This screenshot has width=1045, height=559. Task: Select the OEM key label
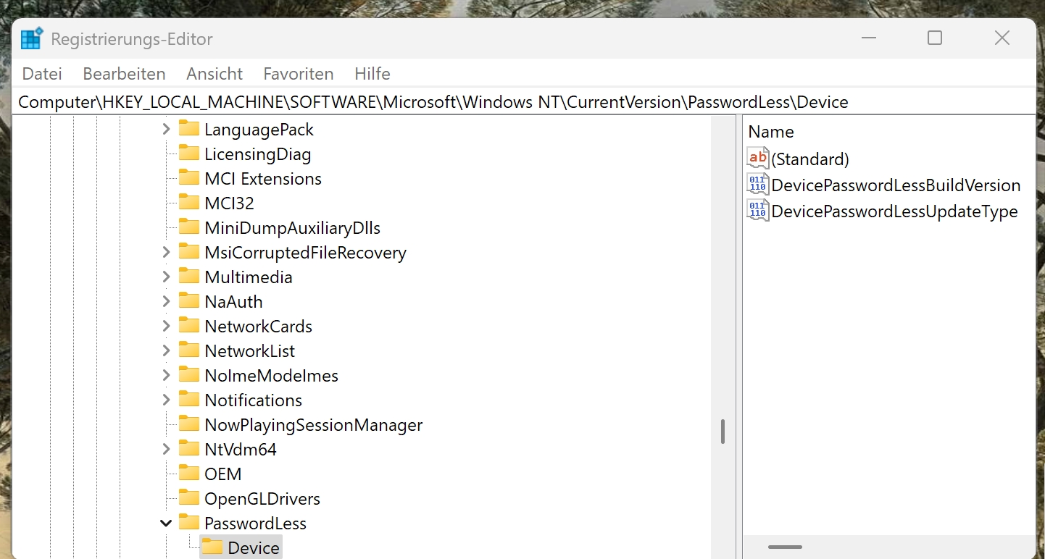(x=223, y=474)
